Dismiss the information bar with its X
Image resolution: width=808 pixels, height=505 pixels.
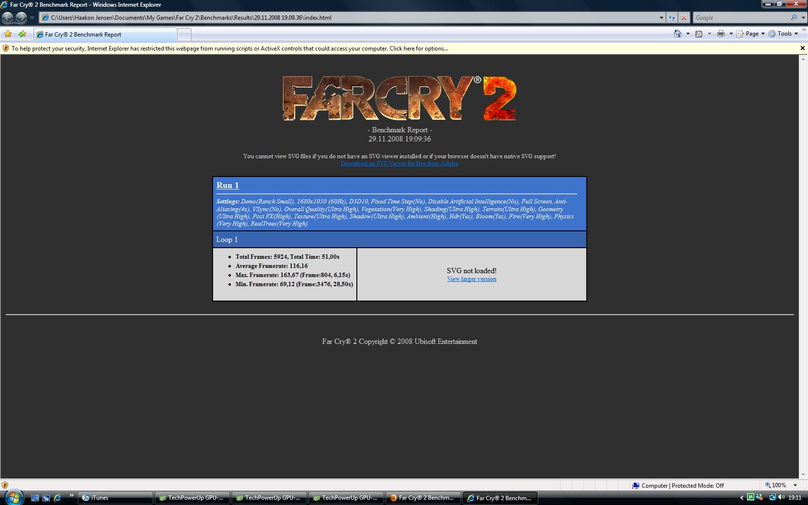(802, 48)
